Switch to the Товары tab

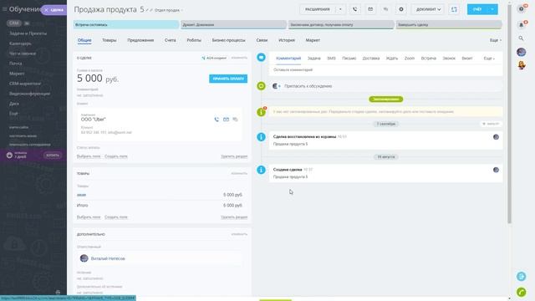tap(110, 40)
